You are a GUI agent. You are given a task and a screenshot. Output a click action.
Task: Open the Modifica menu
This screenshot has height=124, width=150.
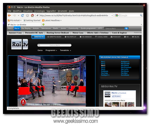[x=17, y=11]
